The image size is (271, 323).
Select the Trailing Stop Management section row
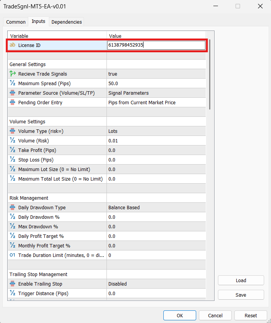(106, 274)
